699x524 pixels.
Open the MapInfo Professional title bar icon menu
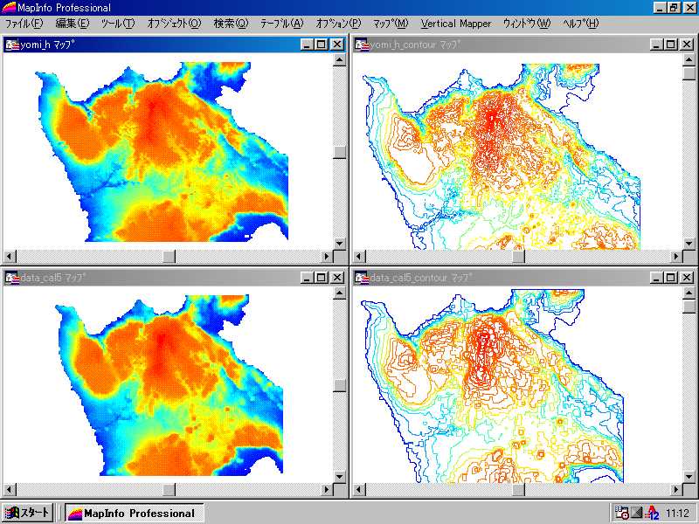[x=9, y=8]
